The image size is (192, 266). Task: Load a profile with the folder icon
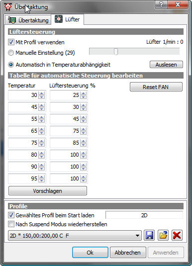point(163,235)
